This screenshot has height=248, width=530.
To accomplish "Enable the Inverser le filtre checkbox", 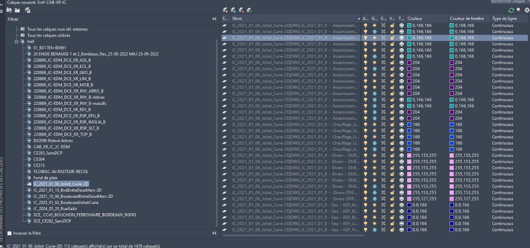I will pos(10,233).
